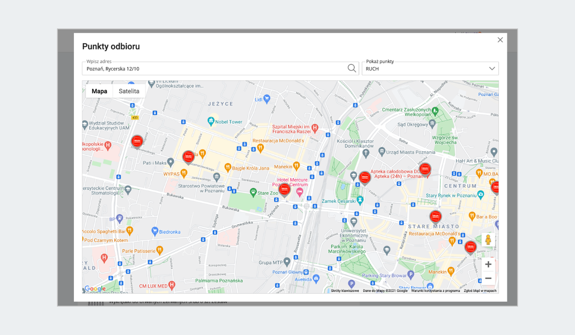
Task: Select the RUCH marker near Hotel Mercure
Action: [x=284, y=190]
